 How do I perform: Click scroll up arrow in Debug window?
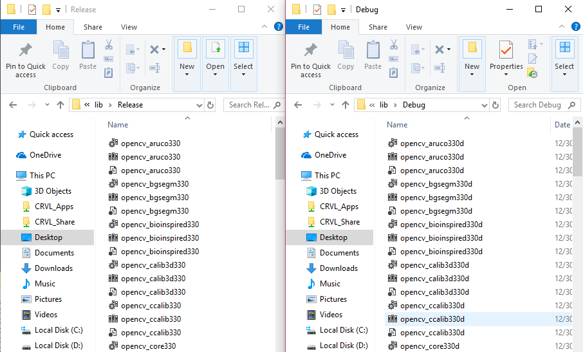pyautogui.click(x=577, y=122)
